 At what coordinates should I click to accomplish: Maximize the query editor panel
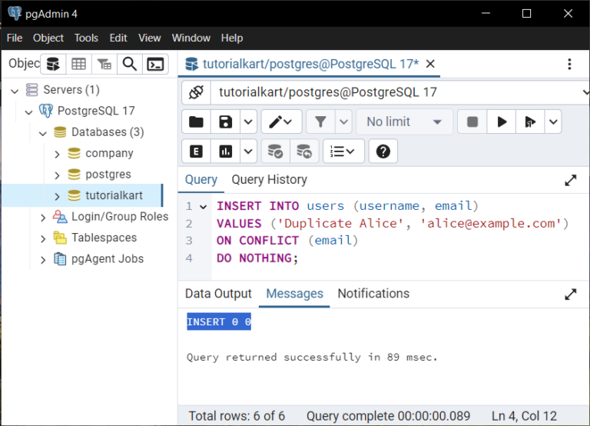(x=571, y=181)
